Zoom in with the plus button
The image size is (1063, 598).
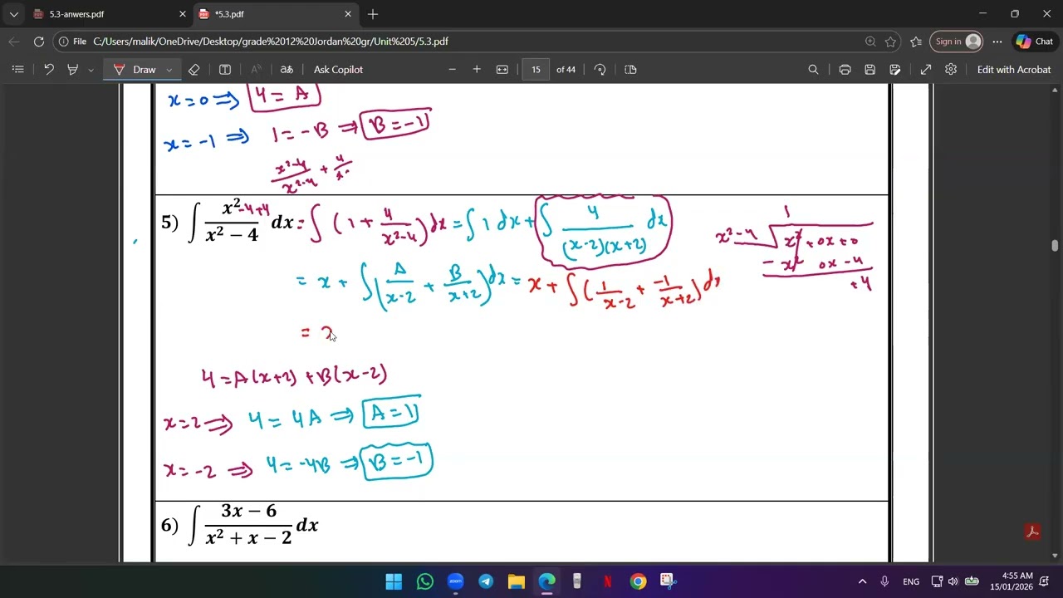click(477, 70)
